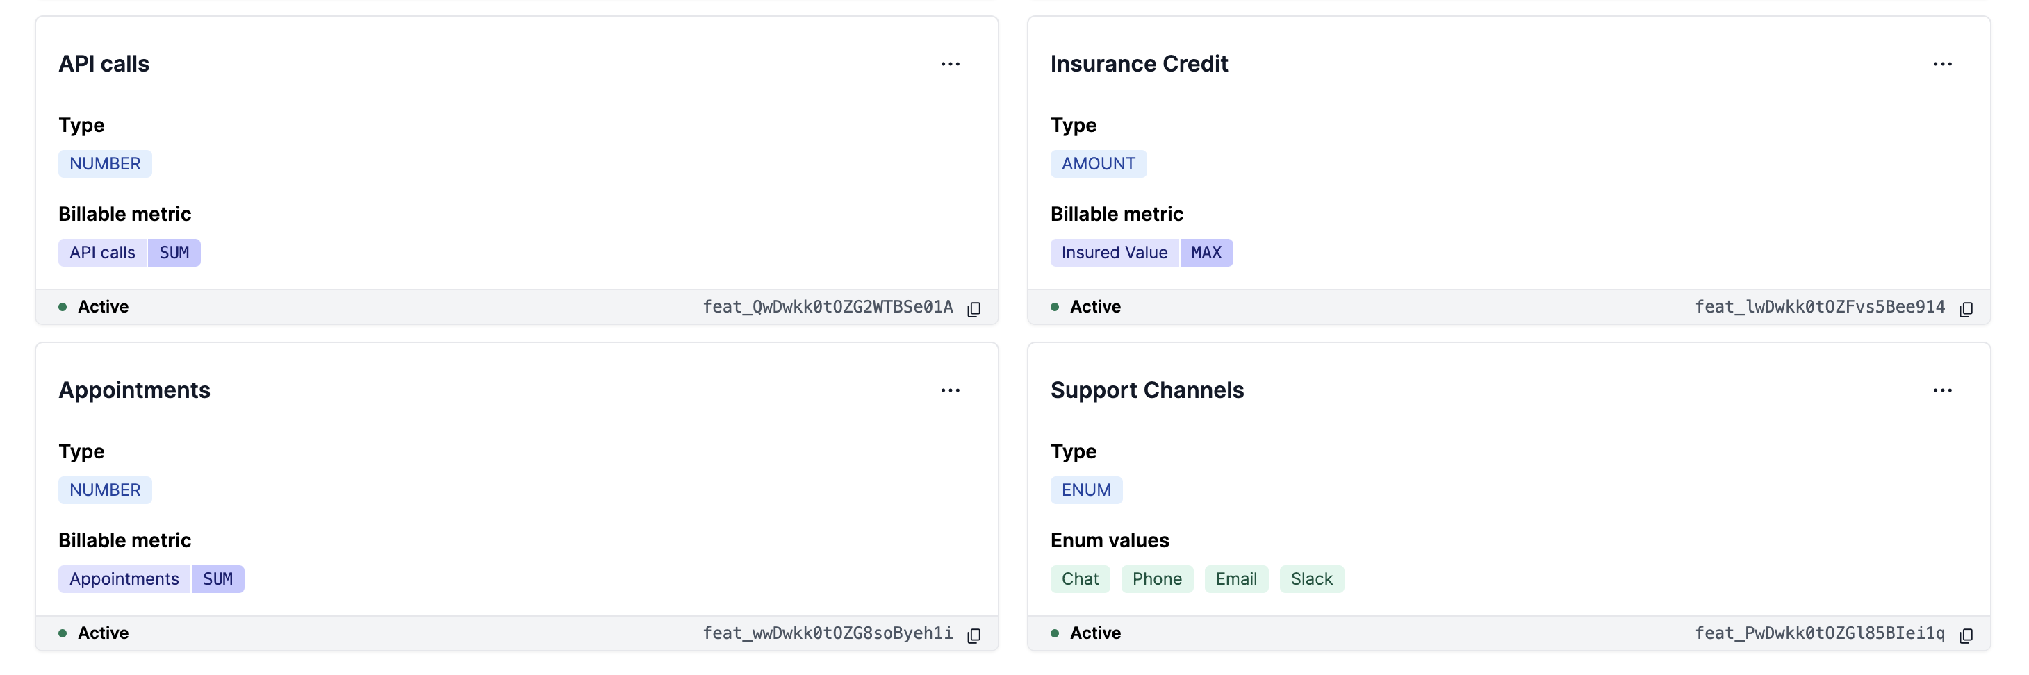Open the Insurance Credit feature title

click(x=1138, y=64)
